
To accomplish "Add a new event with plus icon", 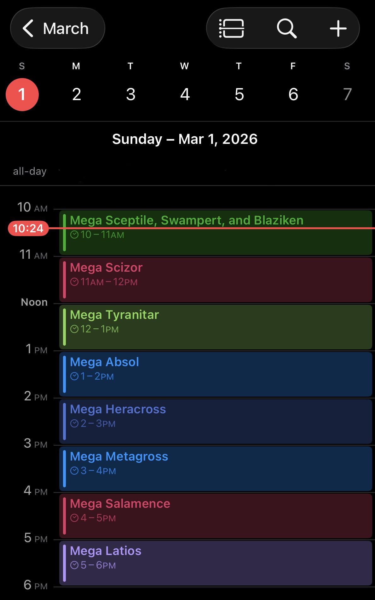I will pos(338,28).
